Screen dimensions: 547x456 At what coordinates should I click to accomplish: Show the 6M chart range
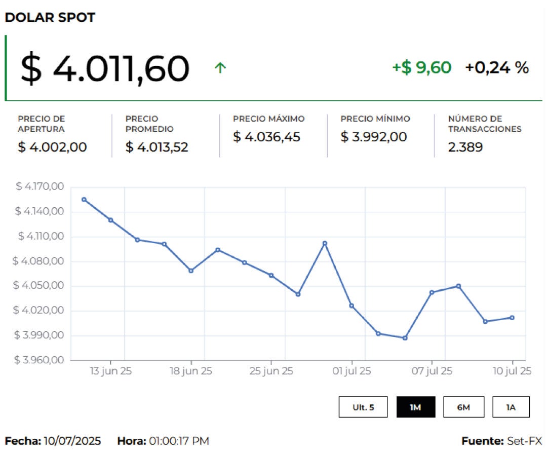point(463,407)
